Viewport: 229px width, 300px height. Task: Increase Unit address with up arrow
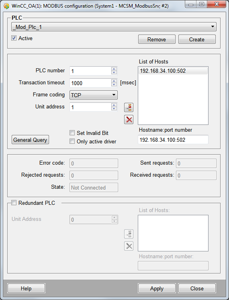114,105
